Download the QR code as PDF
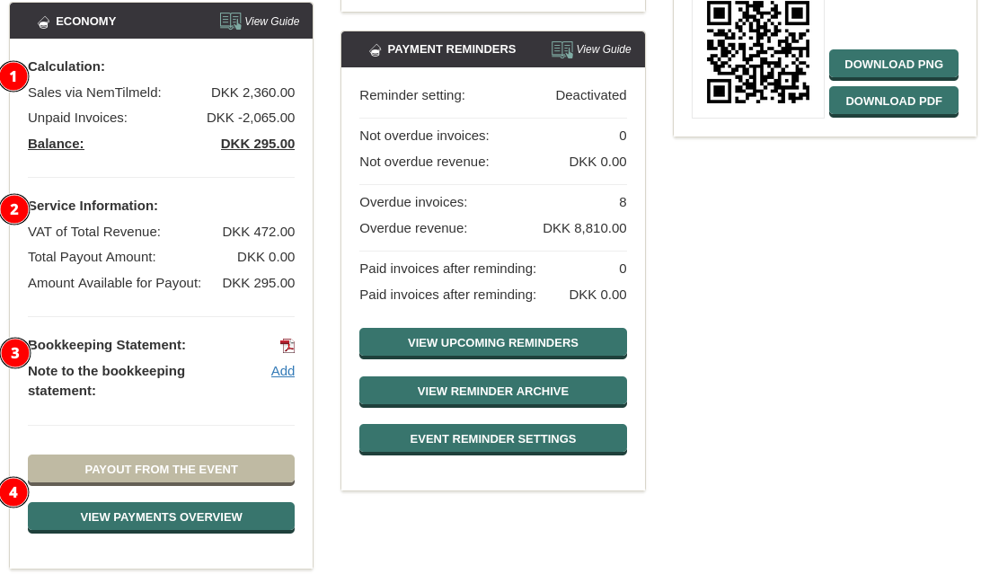Viewport: 981px width, 574px height. [893, 102]
